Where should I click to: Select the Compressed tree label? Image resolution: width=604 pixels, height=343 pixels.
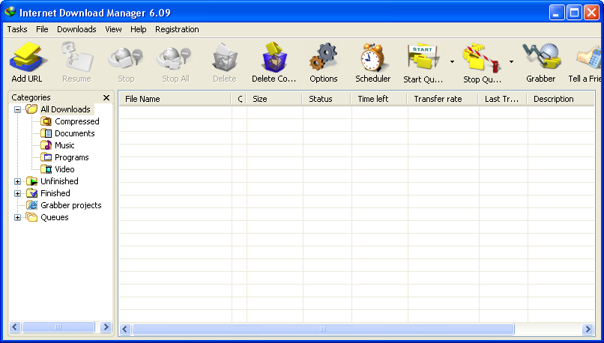[77, 121]
